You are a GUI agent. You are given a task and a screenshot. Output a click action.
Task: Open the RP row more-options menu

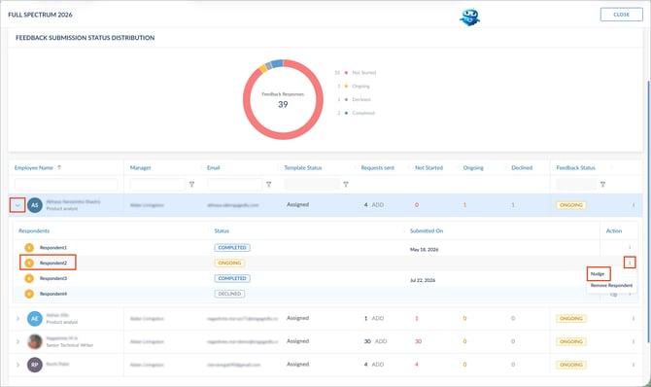click(634, 365)
